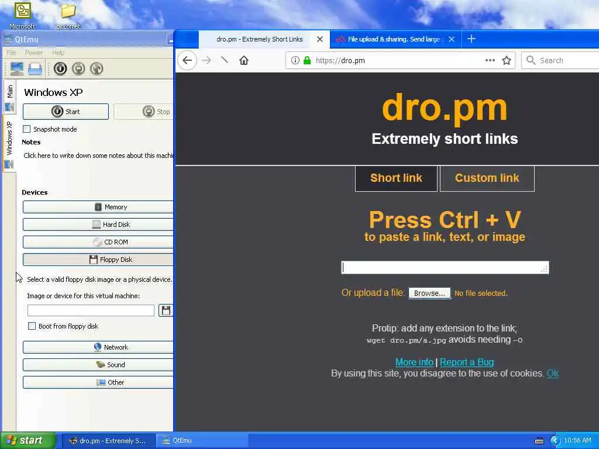Open a new browser tab with plus icon

[x=471, y=39]
